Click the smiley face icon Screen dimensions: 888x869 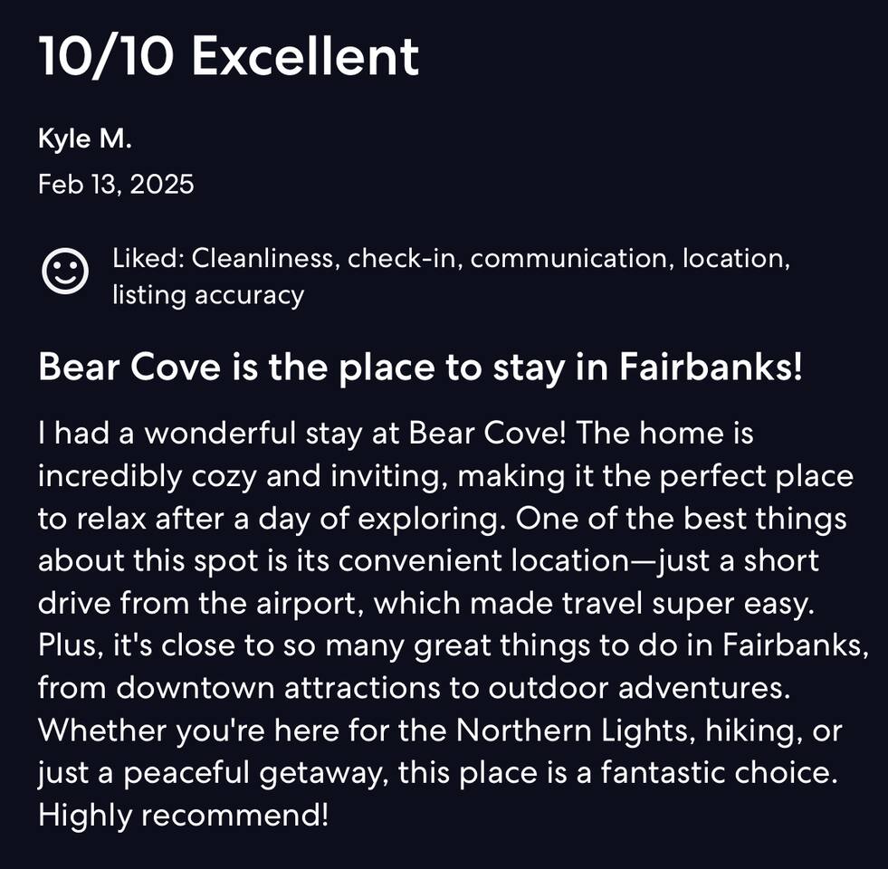coord(66,271)
